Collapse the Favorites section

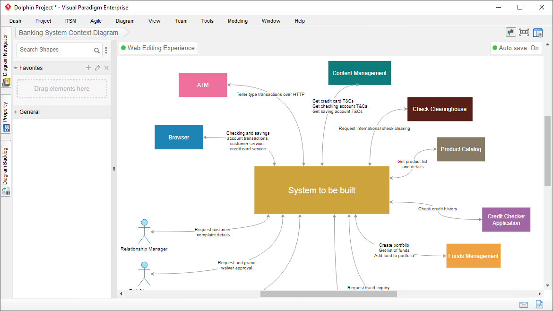pos(16,68)
